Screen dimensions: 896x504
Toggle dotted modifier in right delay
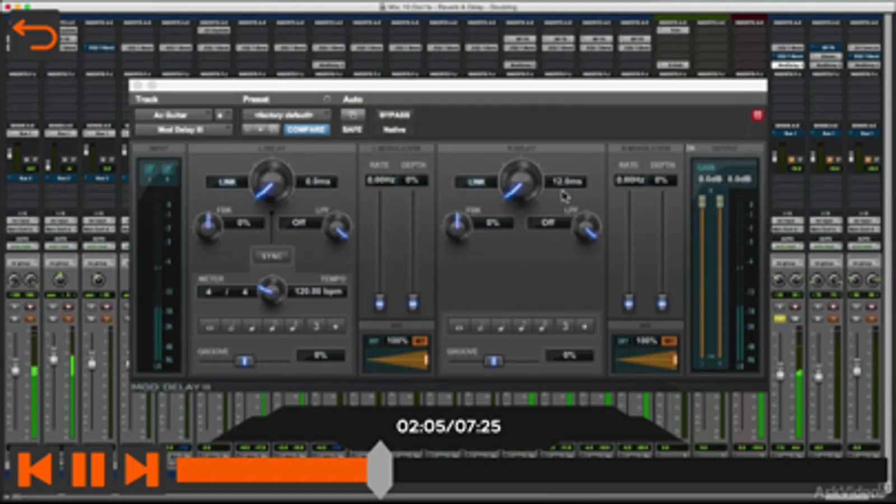pyautogui.click(x=585, y=326)
